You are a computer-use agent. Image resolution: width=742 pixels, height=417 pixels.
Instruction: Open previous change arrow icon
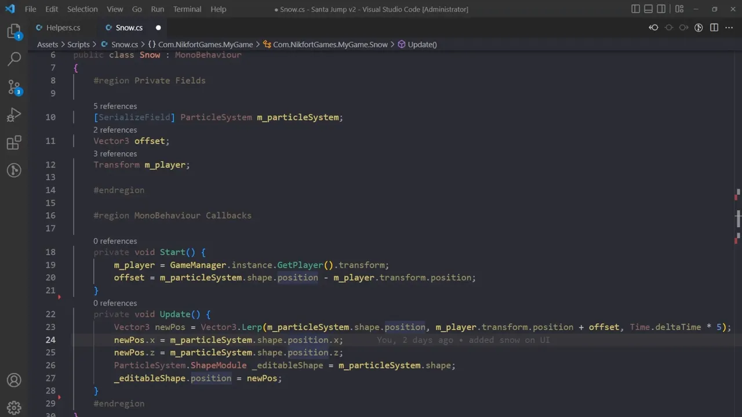tap(653, 28)
